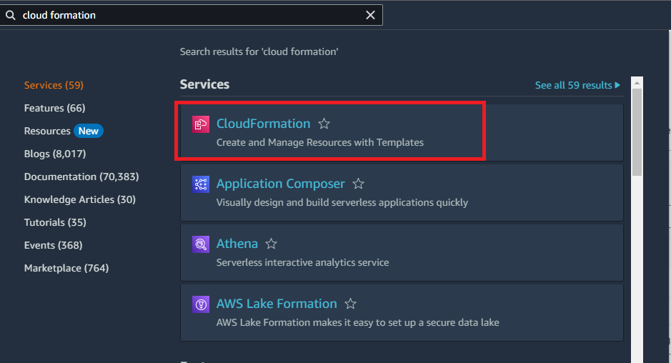Click into the 'cloud formation' search field
The image size is (671, 363).
click(190, 16)
